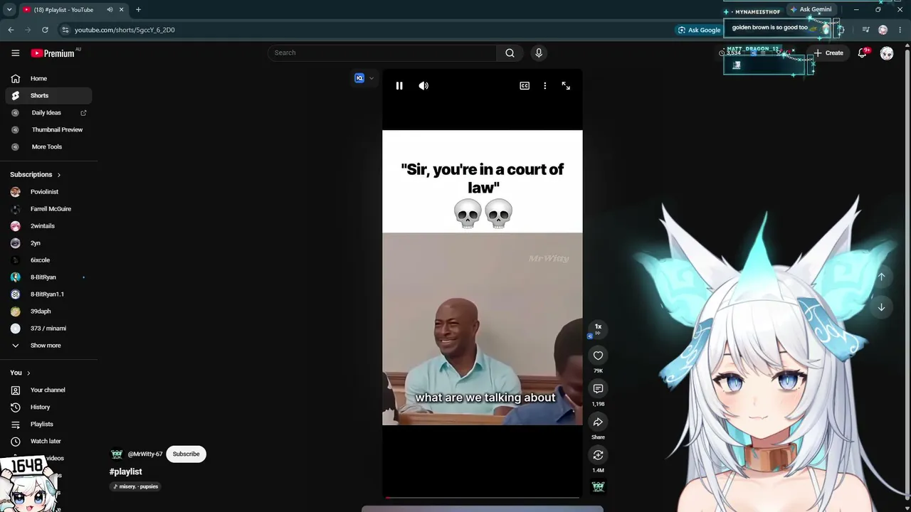911x512 pixels.
Task: Open Daily Ideas in sidebar
Action: [48, 113]
